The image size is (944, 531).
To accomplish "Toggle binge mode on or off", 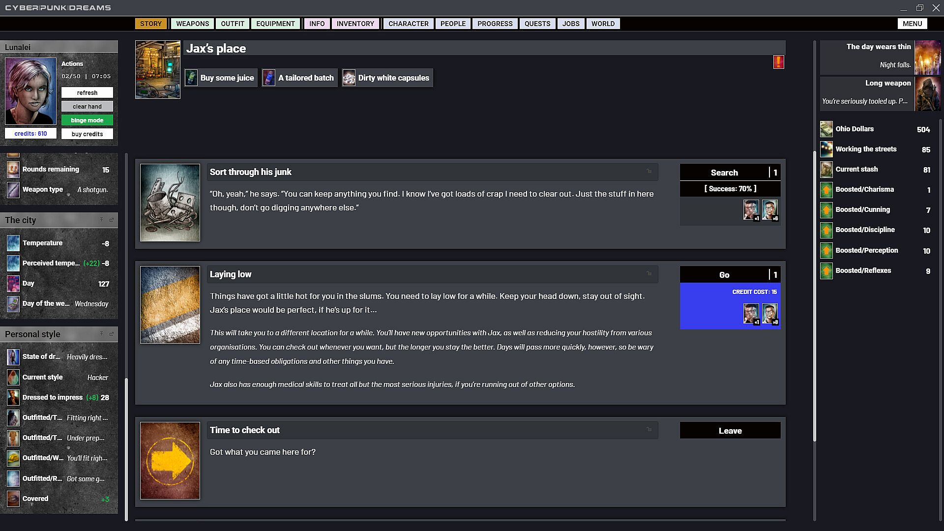I will click(87, 120).
